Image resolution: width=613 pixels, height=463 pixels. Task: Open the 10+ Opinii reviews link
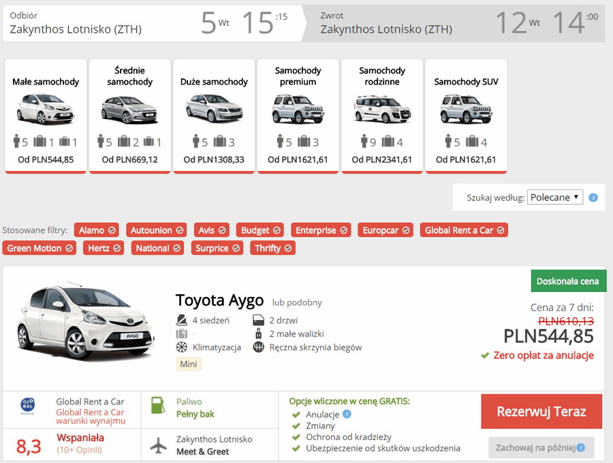[80, 449]
